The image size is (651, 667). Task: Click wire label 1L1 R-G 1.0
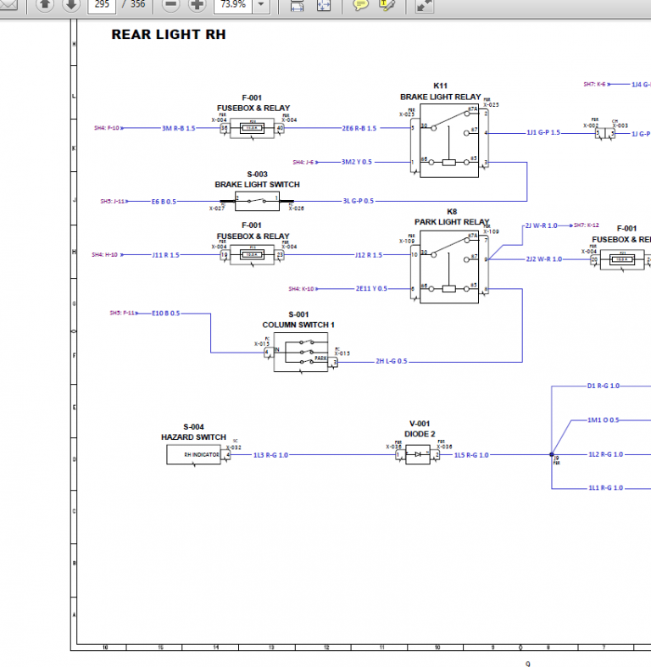606,488
